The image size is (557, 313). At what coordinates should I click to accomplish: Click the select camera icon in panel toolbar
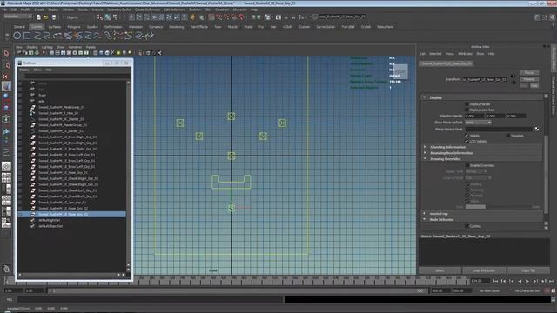19,53
